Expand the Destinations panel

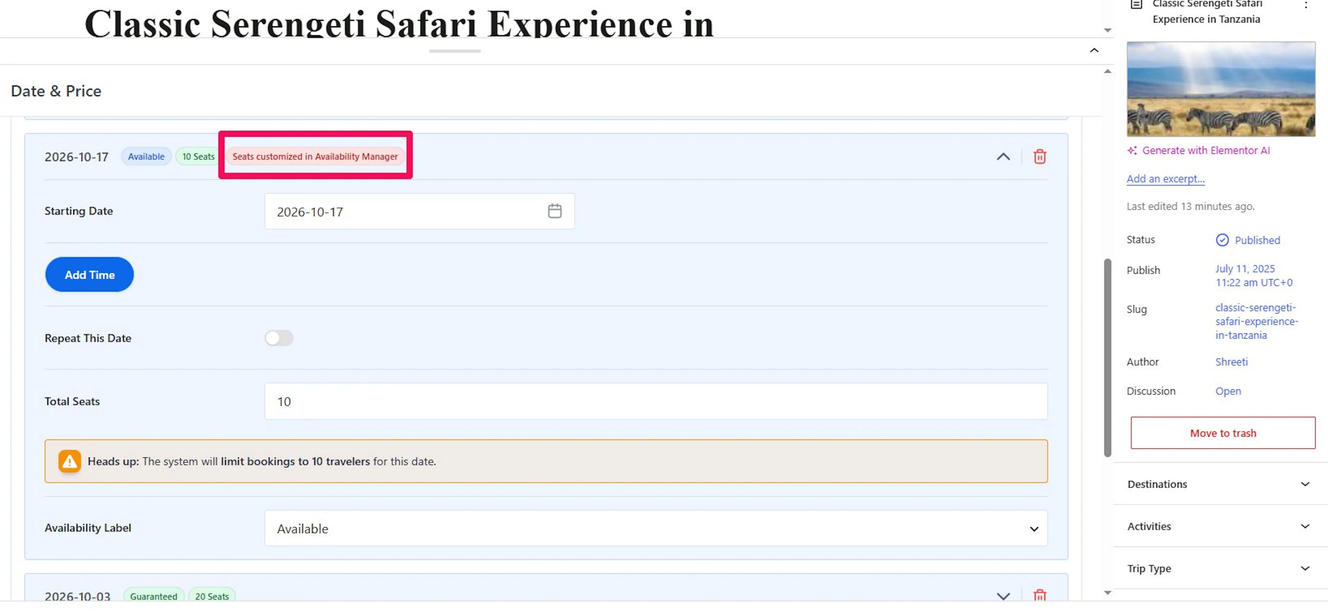(1220, 484)
